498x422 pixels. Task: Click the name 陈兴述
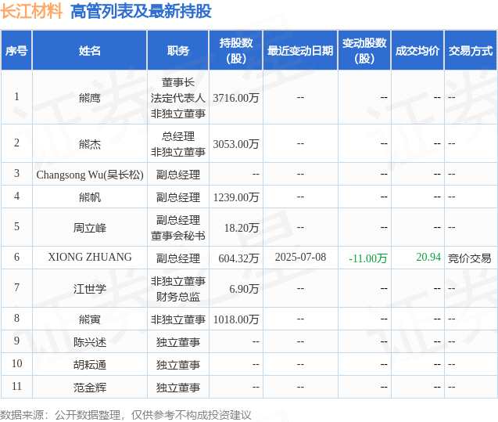pos(90,342)
